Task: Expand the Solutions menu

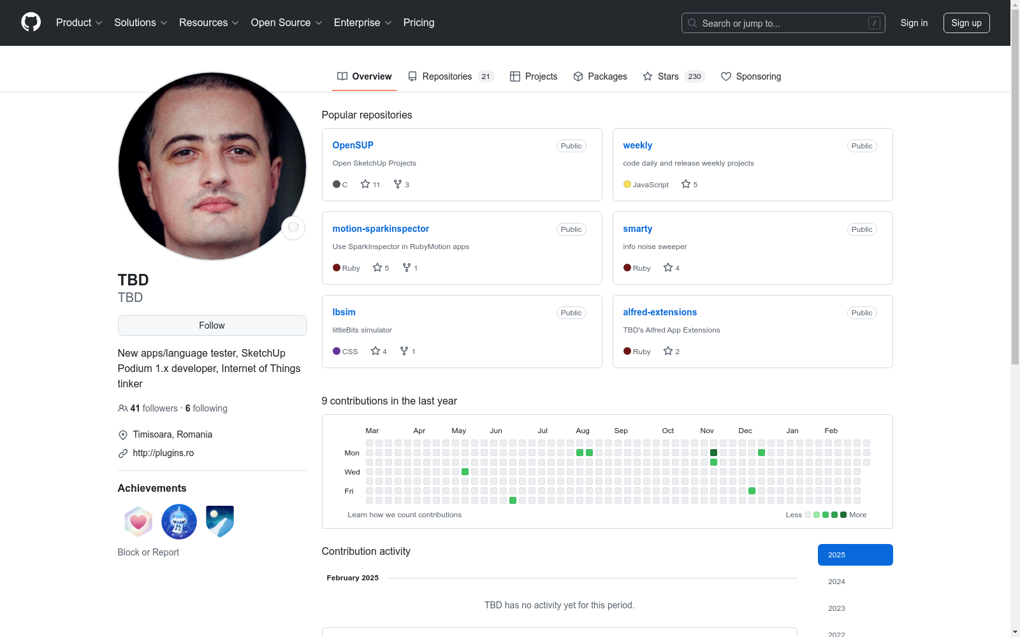Action: pyautogui.click(x=141, y=23)
